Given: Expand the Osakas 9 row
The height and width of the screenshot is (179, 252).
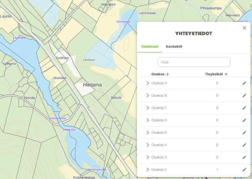Looking at the screenshot, I should coord(148,83).
